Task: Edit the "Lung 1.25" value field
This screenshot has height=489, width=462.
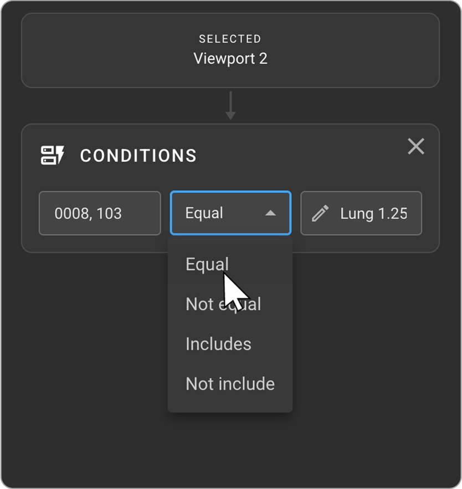Action: click(x=361, y=213)
